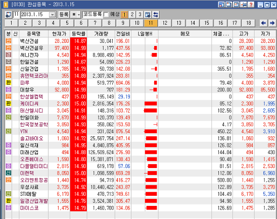Select the highlighted group tab 11
Image resolution: width=277 pixels, height=219 pixels.
click(151, 23)
